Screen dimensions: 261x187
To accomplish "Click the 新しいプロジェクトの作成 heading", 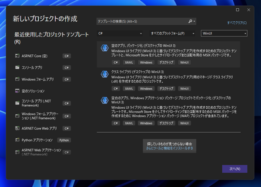I will 45,19.
